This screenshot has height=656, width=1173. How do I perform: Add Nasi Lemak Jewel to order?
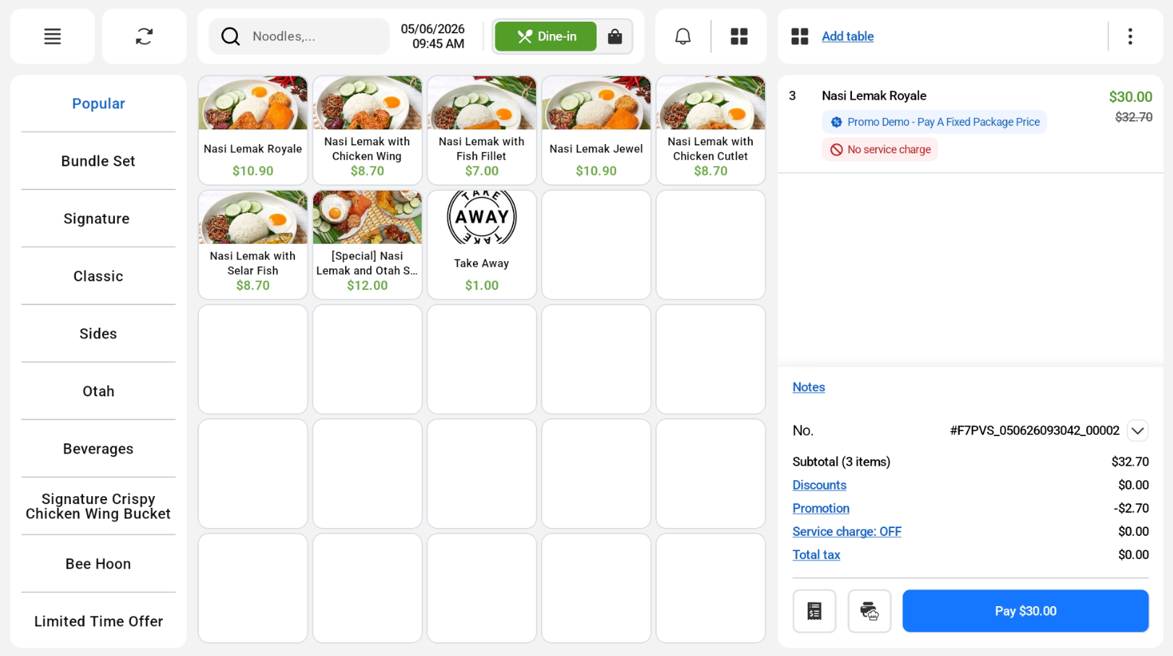(596, 130)
